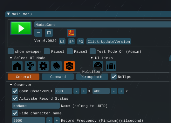
Task: Increase Observer X value with plus
Action: (x=84, y=91)
